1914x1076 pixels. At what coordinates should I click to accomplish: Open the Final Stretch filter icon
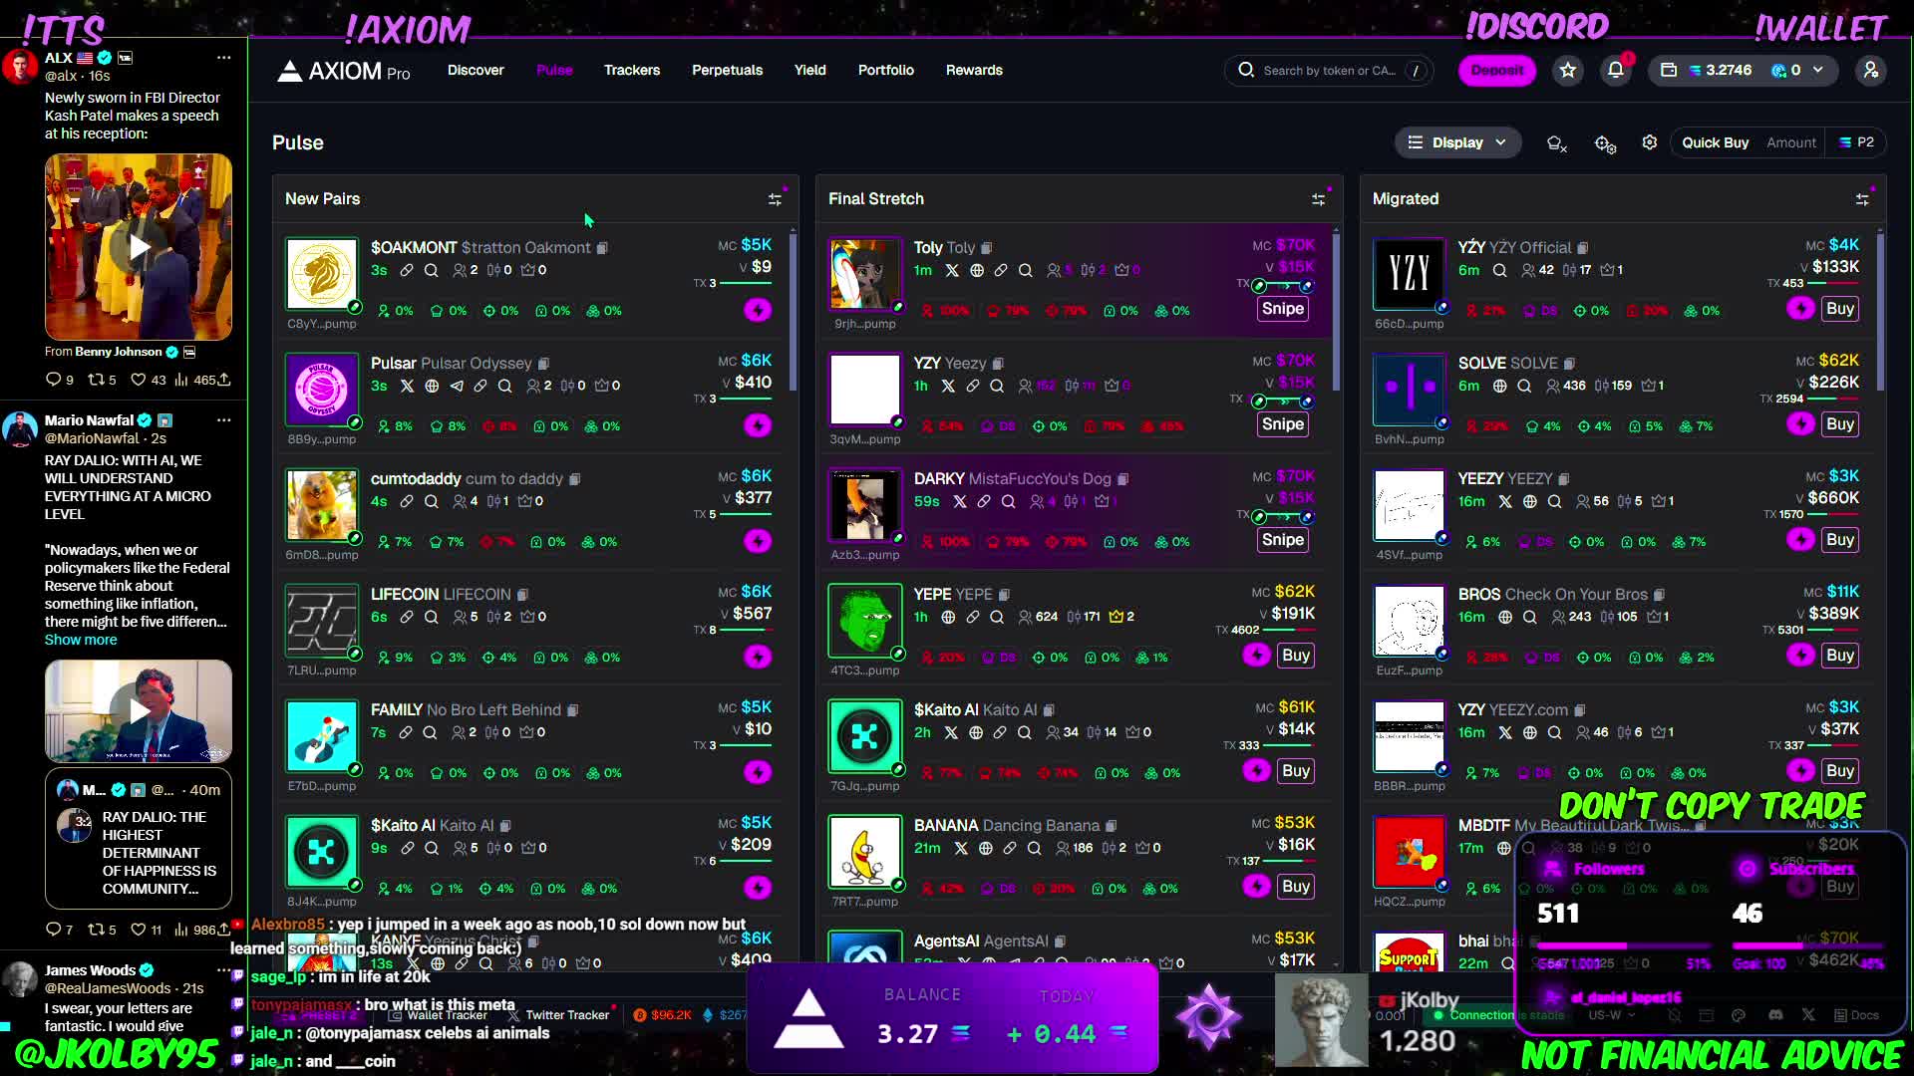(x=1318, y=199)
